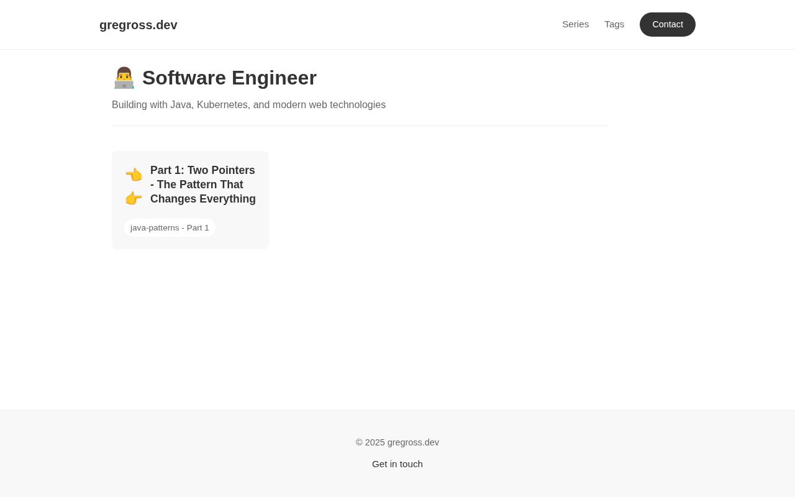This screenshot has width=795, height=497.
Task: Click the gregross.dev site logo
Action: pos(138,25)
